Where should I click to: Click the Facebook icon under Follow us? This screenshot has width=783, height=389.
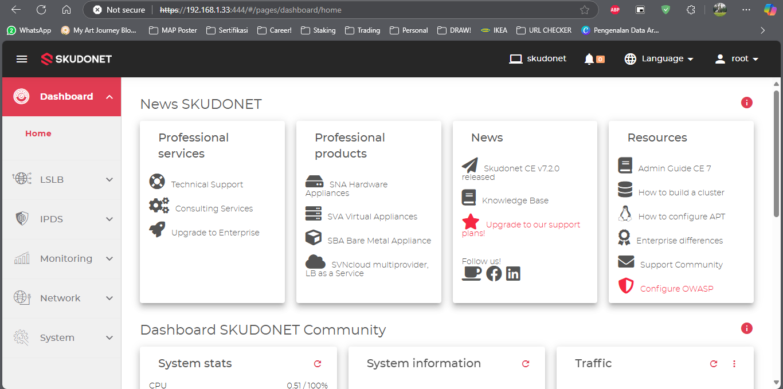tap(494, 274)
